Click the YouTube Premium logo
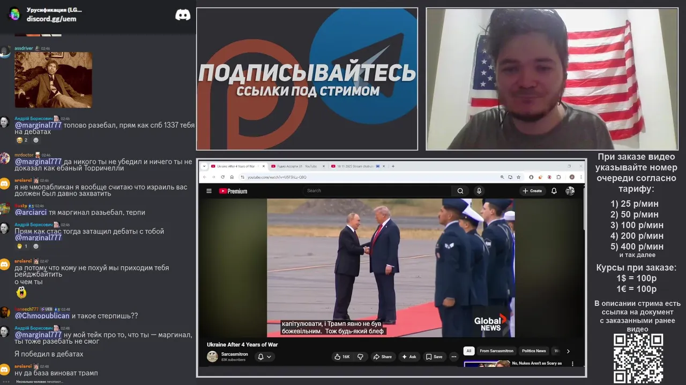686x385 pixels. pyautogui.click(x=233, y=191)
